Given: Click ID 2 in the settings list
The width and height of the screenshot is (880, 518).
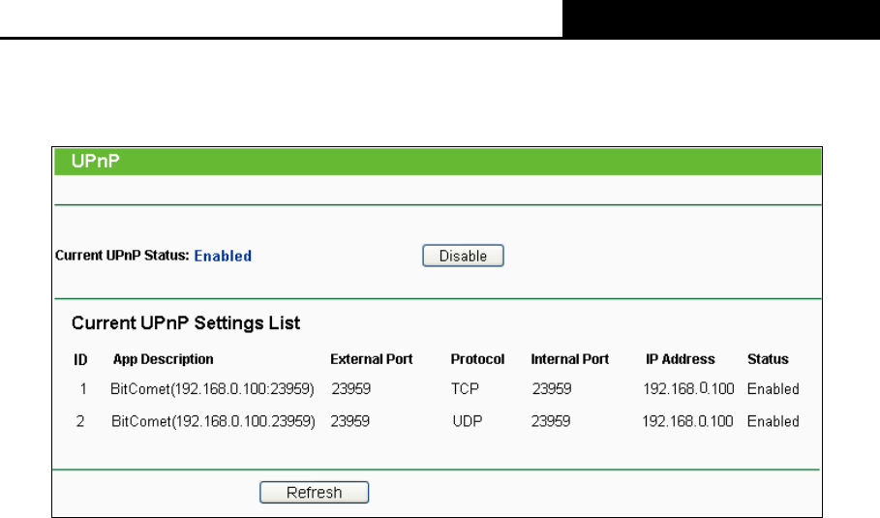Looking at the screenshot, I should pyautogui.click(x=80, y=421).
